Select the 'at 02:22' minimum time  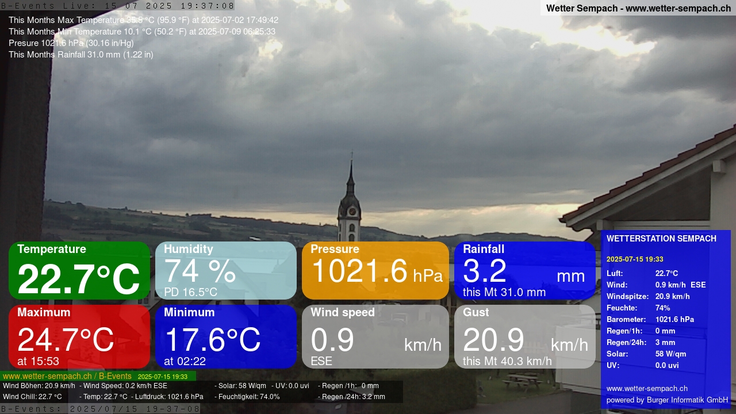[x=185, y=361]
